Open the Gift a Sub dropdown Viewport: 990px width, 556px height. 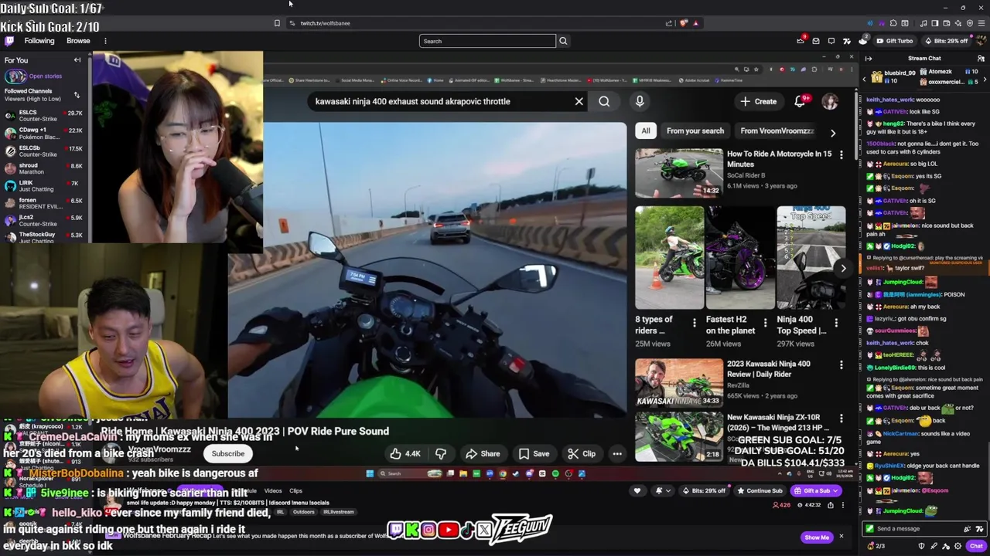815,491
